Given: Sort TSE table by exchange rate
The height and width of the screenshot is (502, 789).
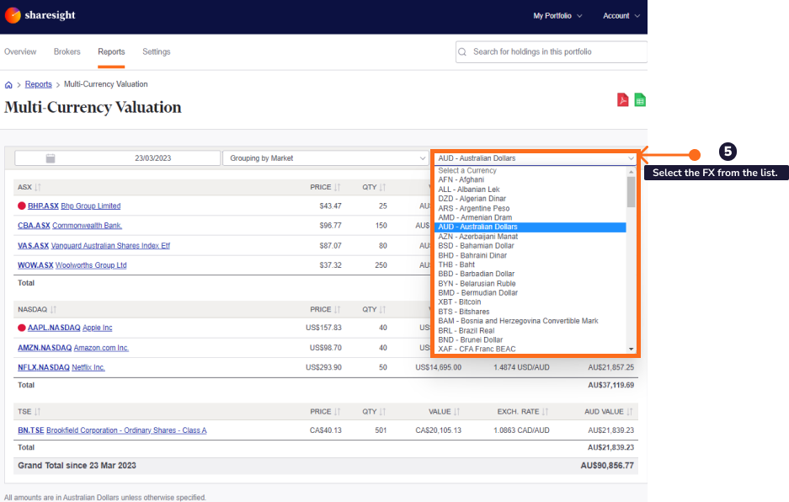Looking at the screenshot, I should 545,412.
